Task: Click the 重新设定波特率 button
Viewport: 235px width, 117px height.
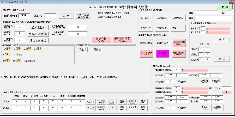Action: pyautogui.click(x=38, y=34)
